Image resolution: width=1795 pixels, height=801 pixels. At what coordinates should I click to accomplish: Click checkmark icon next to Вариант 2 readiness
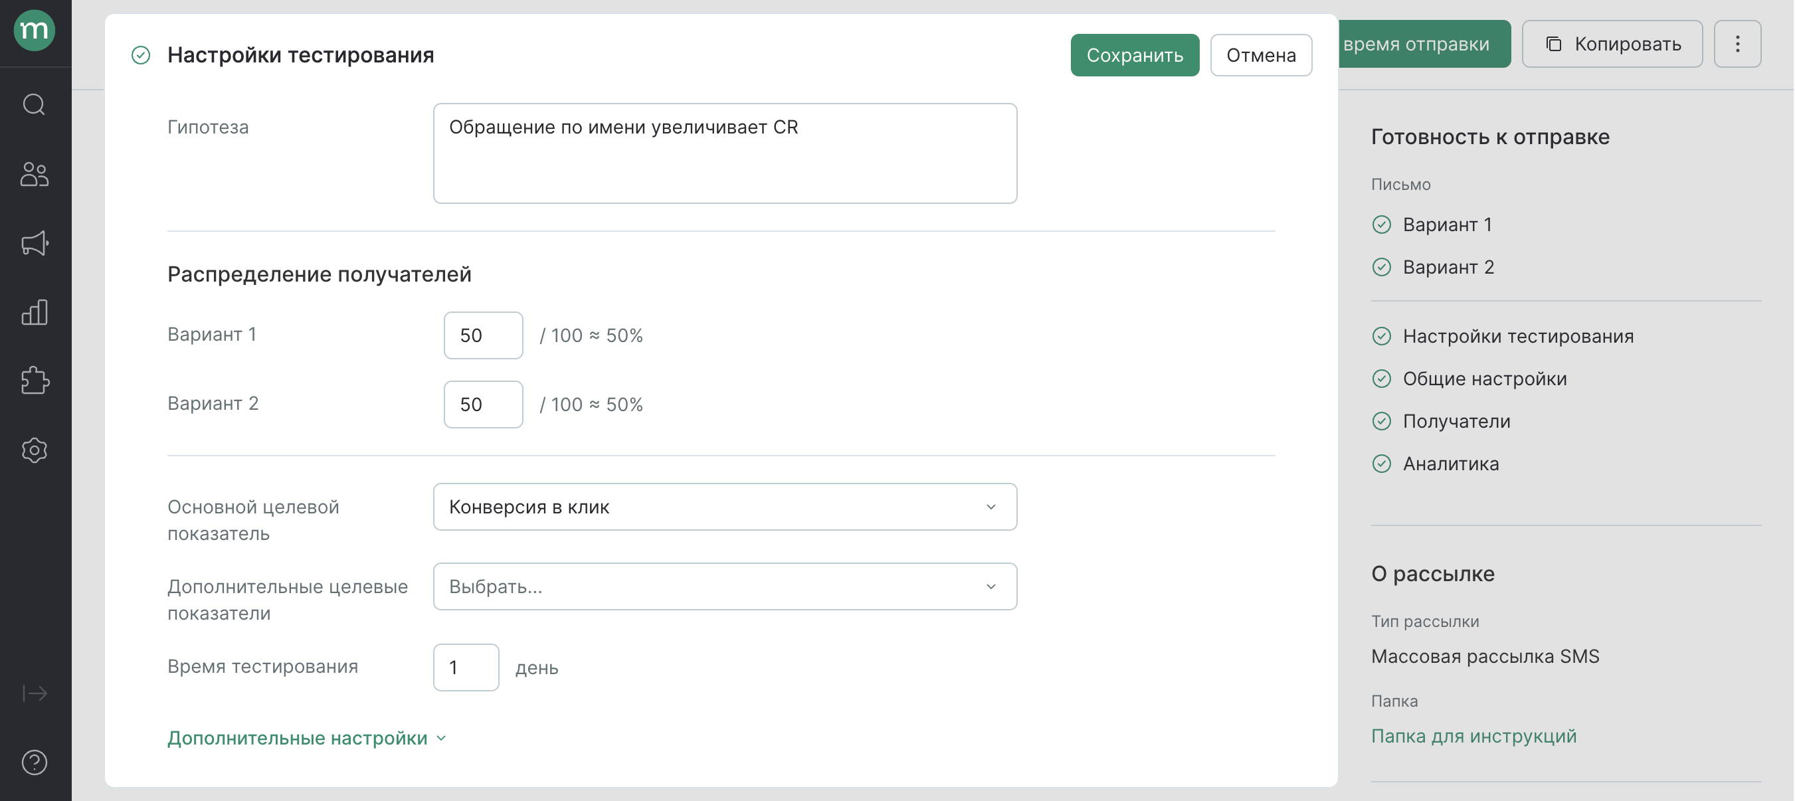[1381, 267]
